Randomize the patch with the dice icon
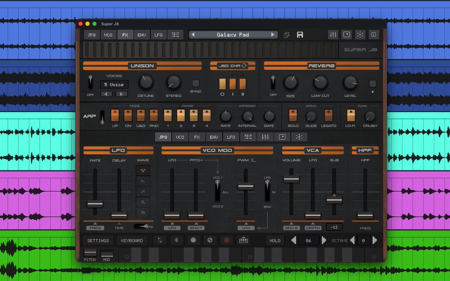The height and width of the screenshot is (281, 450). [286, 35]
